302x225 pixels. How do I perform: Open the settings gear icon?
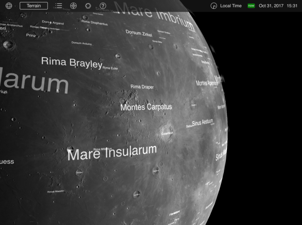(x=88, y=6)
